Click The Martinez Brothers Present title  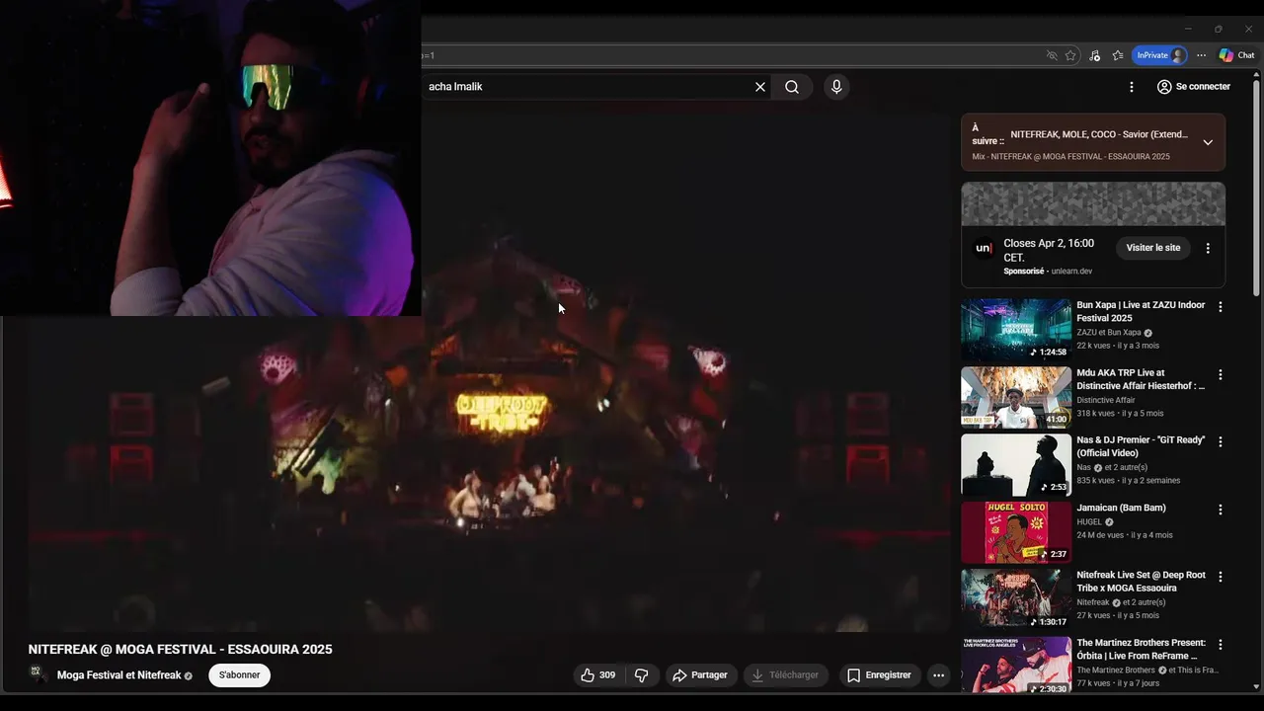click(1141, 649)
